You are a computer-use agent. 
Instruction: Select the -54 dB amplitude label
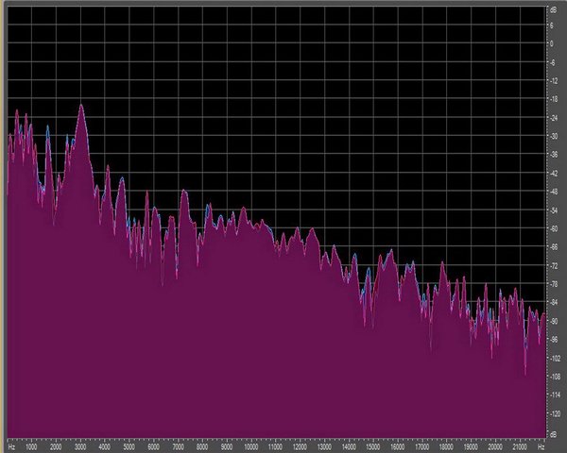[553, 210]
